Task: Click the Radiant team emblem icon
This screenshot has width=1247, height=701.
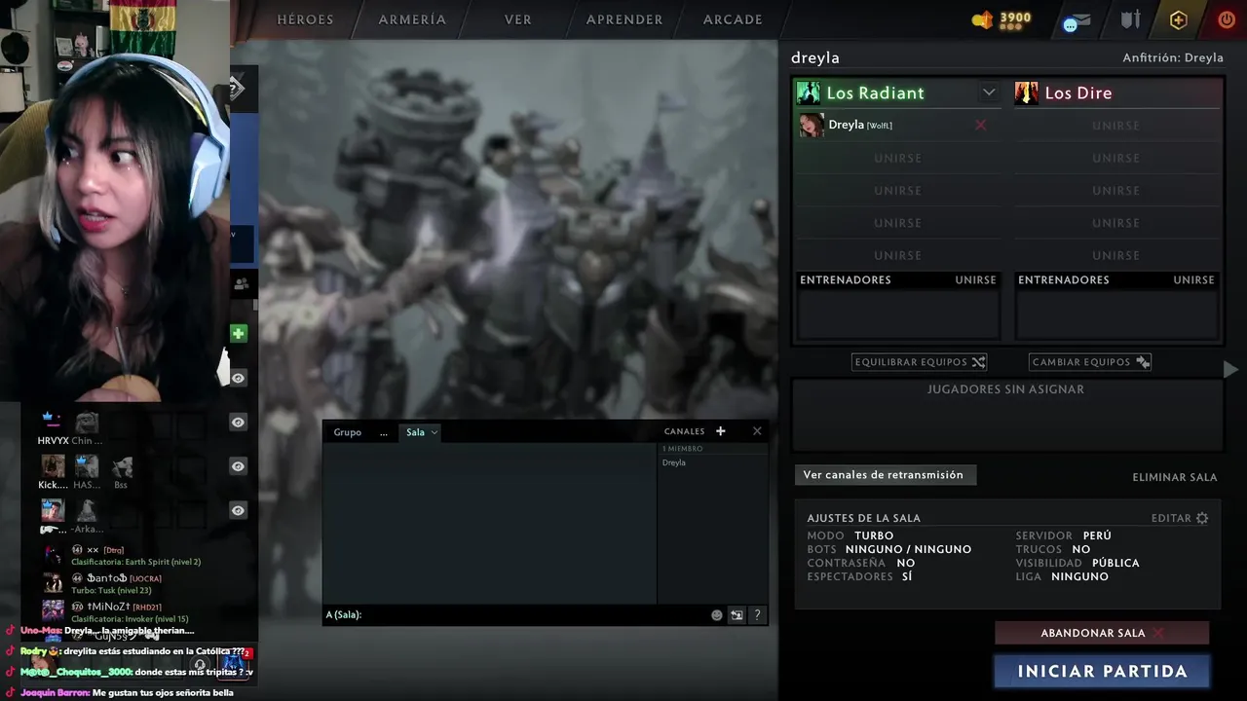Action: [x=809, y=92]
